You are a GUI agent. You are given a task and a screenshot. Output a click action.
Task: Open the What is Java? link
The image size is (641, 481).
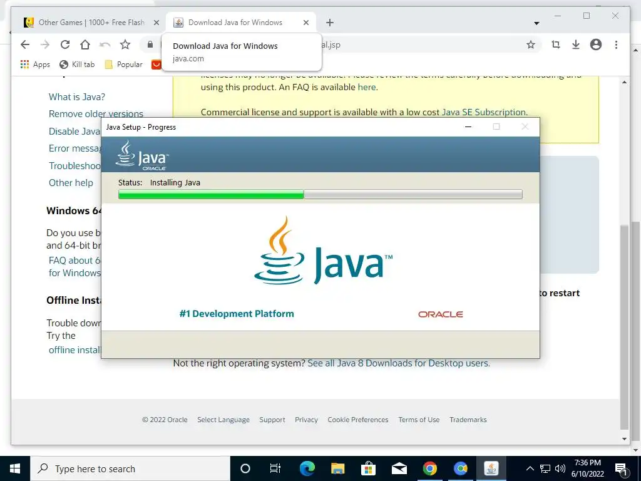77,97
